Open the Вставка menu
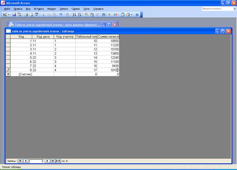 click(39, 9)
